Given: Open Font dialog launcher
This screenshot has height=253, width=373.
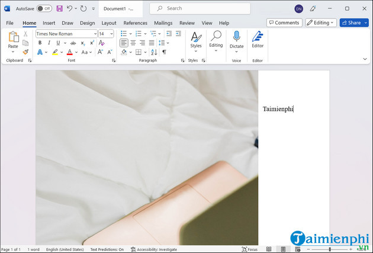Looking at the screenshot, I should pos(114,60).
